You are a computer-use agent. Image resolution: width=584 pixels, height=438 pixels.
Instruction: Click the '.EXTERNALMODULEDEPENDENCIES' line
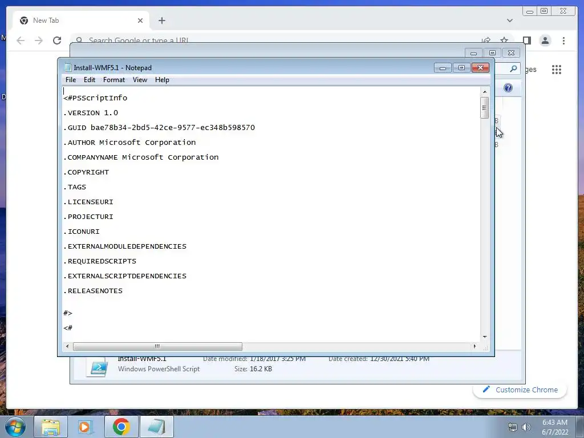click(125, 246)
